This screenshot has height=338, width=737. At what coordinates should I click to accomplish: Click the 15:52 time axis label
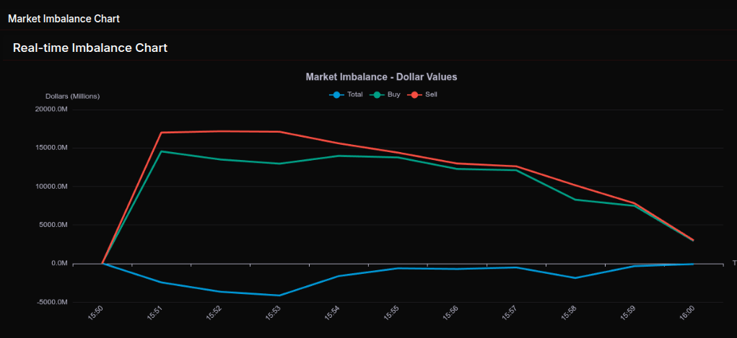pyautogui.click(x=214, y=313)
